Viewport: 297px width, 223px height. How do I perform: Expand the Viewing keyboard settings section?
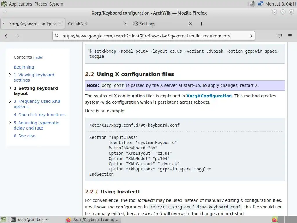click(10, 75)
